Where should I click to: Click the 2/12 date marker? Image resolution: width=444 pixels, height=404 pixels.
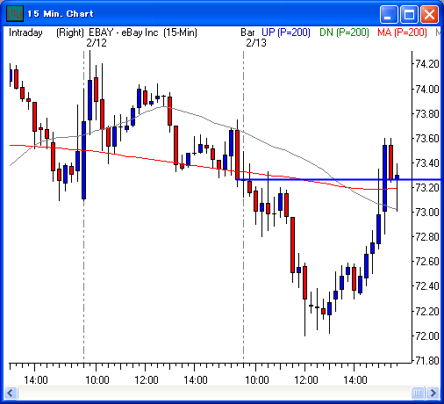(x=97, y=43)
